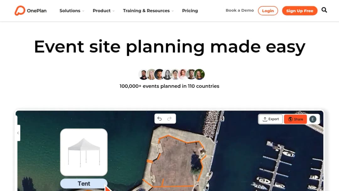Expand the Product dropdown menu

[x=104, y=11]
